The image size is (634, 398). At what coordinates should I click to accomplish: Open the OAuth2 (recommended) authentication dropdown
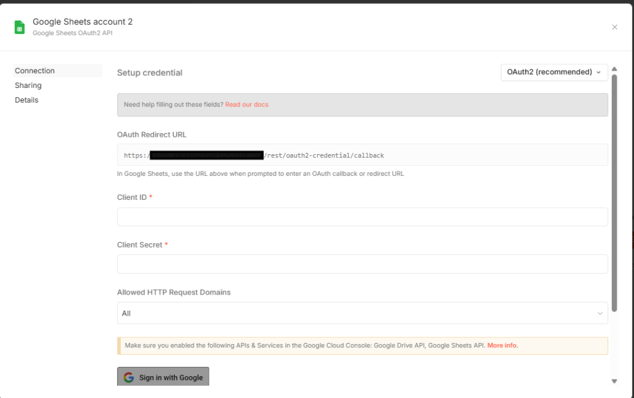554,72
